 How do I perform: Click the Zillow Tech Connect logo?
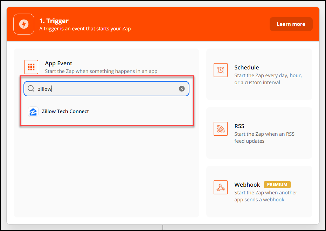33,112
